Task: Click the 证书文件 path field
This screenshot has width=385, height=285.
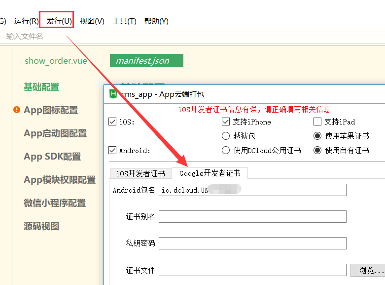Action: coord(252,270)
